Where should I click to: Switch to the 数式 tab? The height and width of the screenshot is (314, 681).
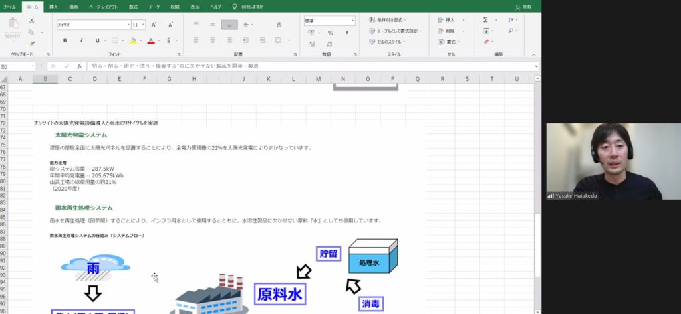(x=133, y=7)
